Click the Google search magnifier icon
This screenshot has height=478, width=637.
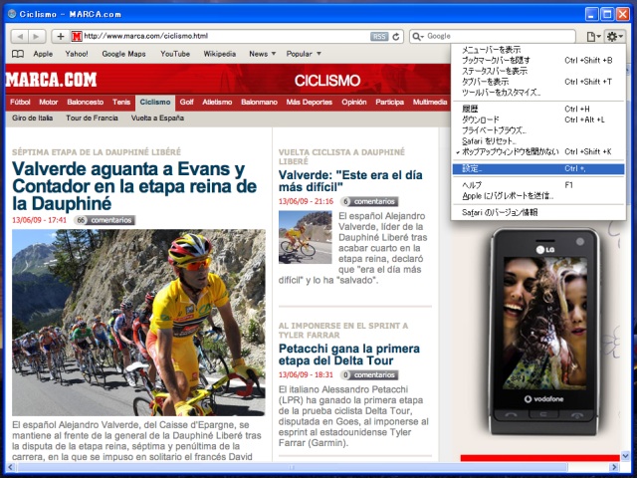(418, 37)
